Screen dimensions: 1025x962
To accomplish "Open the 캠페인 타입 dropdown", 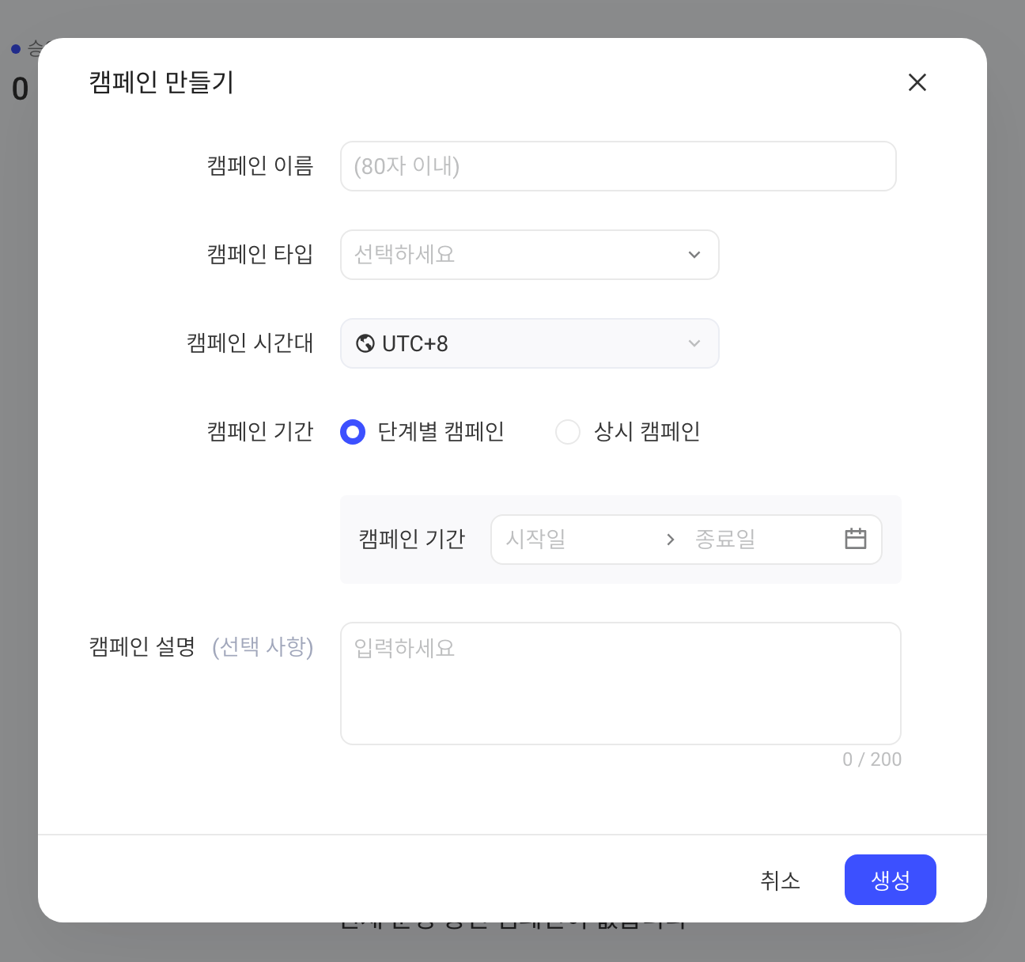I will tap(530, 255).
